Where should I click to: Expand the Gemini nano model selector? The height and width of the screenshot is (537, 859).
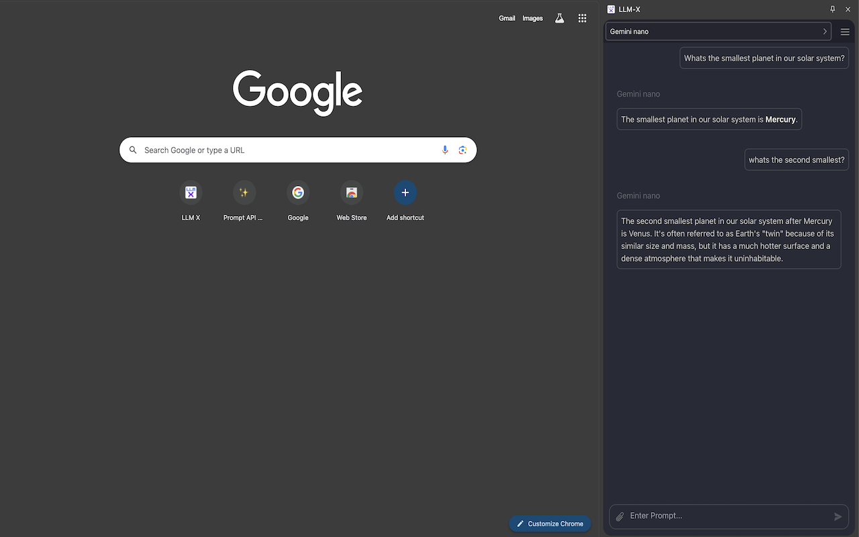(719, 32)
